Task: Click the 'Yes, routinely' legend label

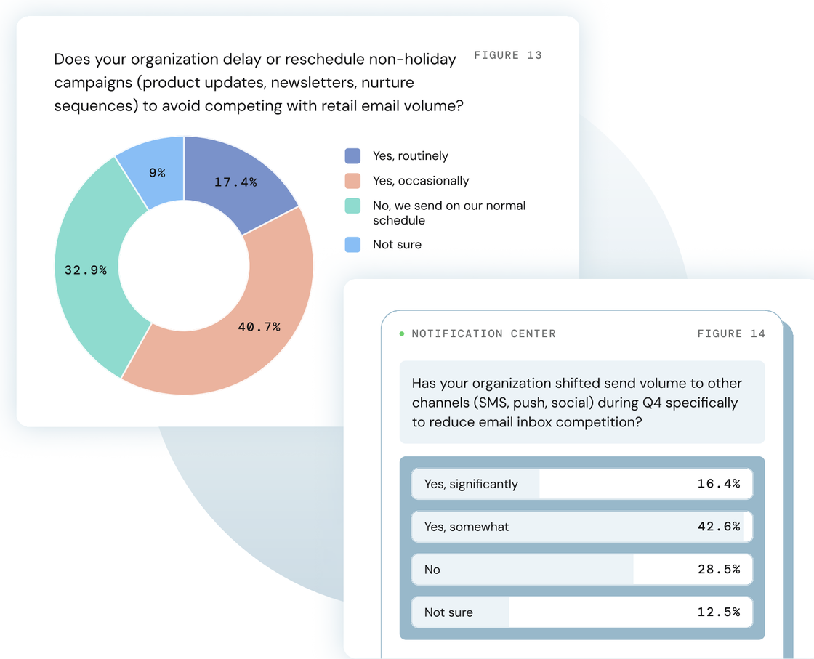Action: [x=411, y=155]
